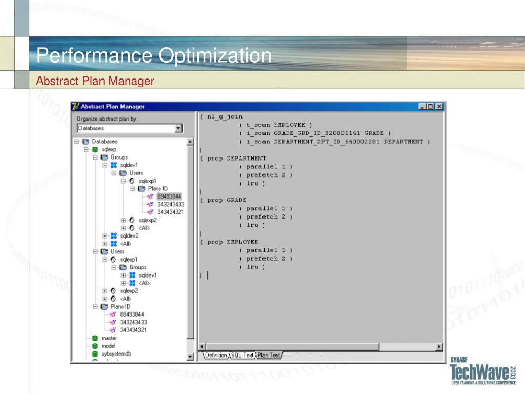Switch to the Definition tab
This screenshot has height=394, width=525.
[216, 355]
